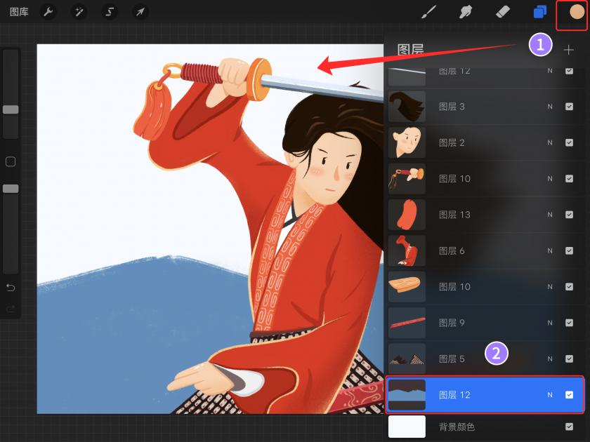Tap the face thumbnail of 图层 2
Screen dimensions: 590x442
tap(407, 142)
